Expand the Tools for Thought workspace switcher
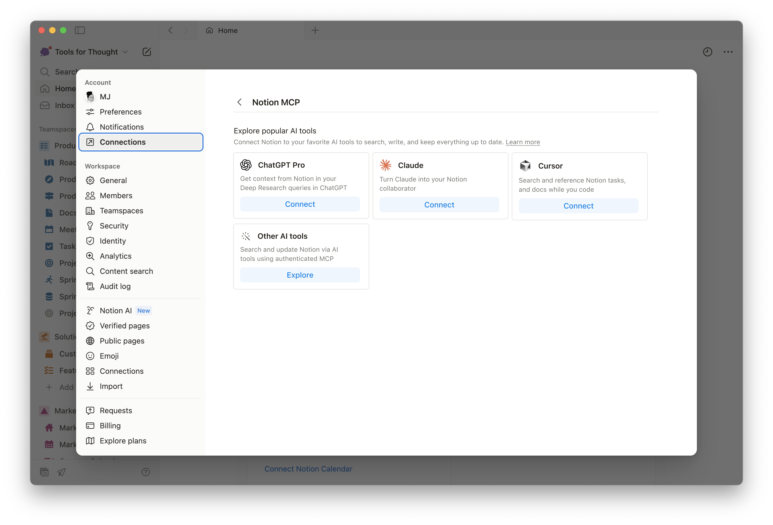The image size is (773, 525). pos(86,52)
